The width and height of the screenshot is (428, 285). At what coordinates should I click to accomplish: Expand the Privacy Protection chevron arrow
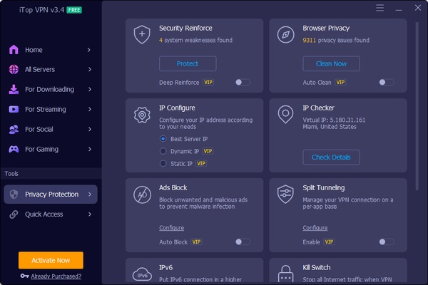[x=90, y=195]
